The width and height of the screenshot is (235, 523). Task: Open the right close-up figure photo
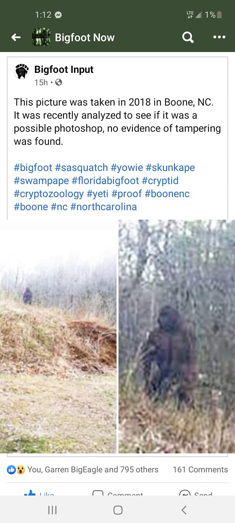(177, 336)
